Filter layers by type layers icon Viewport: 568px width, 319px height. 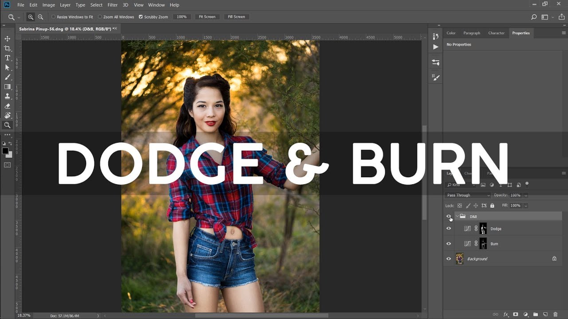(x=501, y=185)
